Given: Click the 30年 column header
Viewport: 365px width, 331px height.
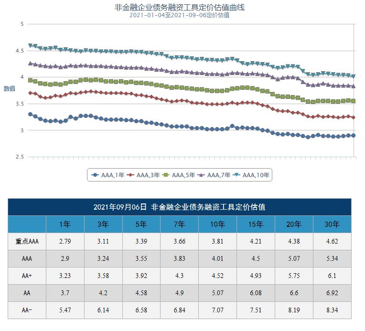Looking at the screenshot, I should pyautogui.click(x=332, y=224).
